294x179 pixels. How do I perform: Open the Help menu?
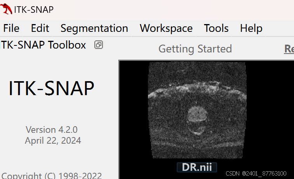(x=251, y=28)
